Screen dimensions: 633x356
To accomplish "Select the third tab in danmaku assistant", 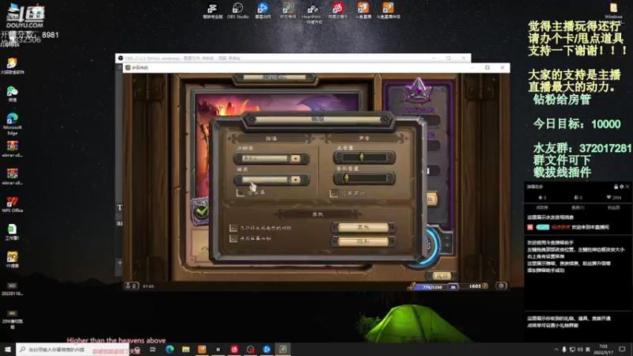I will point(614,207).
